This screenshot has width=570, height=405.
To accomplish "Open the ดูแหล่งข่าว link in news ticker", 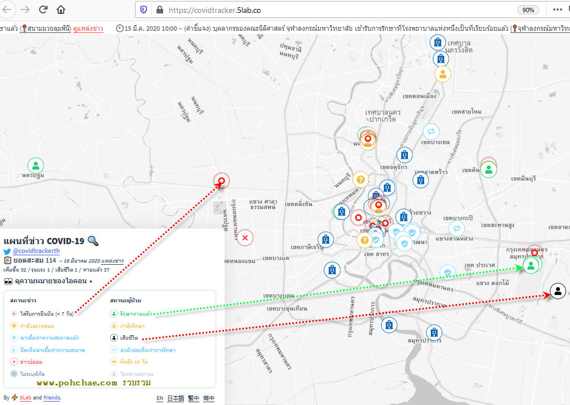I will (88, 28).
